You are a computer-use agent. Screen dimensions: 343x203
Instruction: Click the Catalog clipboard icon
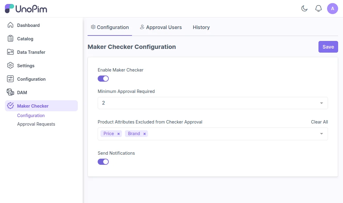(x=10, y=39)
